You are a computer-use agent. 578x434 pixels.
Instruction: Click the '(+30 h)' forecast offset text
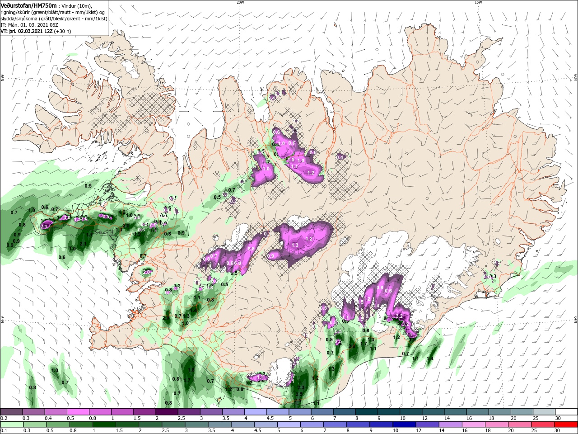pyautogui.click(x=63, y=32)
